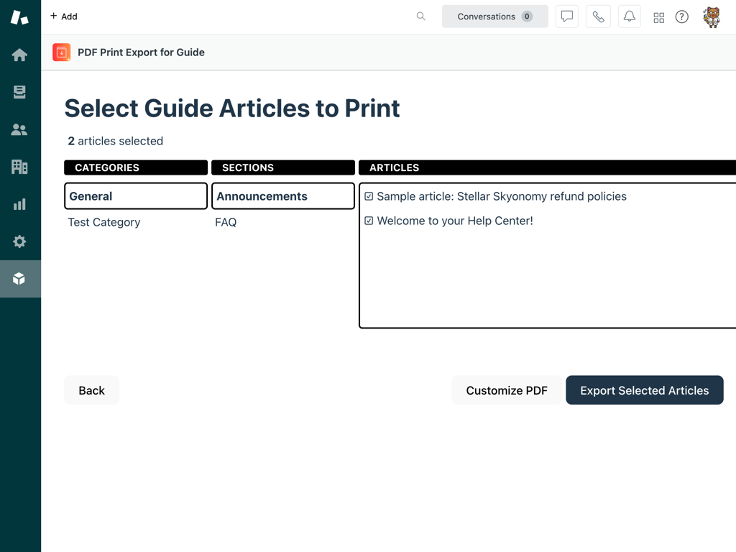736x552 pixels.
Task: Open the Views icon in sidebar
Action: [x=19, y=93]
